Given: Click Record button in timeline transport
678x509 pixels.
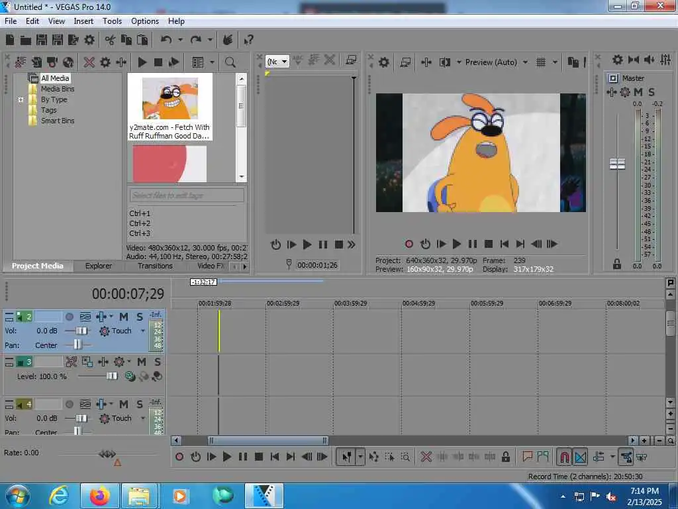Looking at the screenshot, I should [x=179, y=457].
